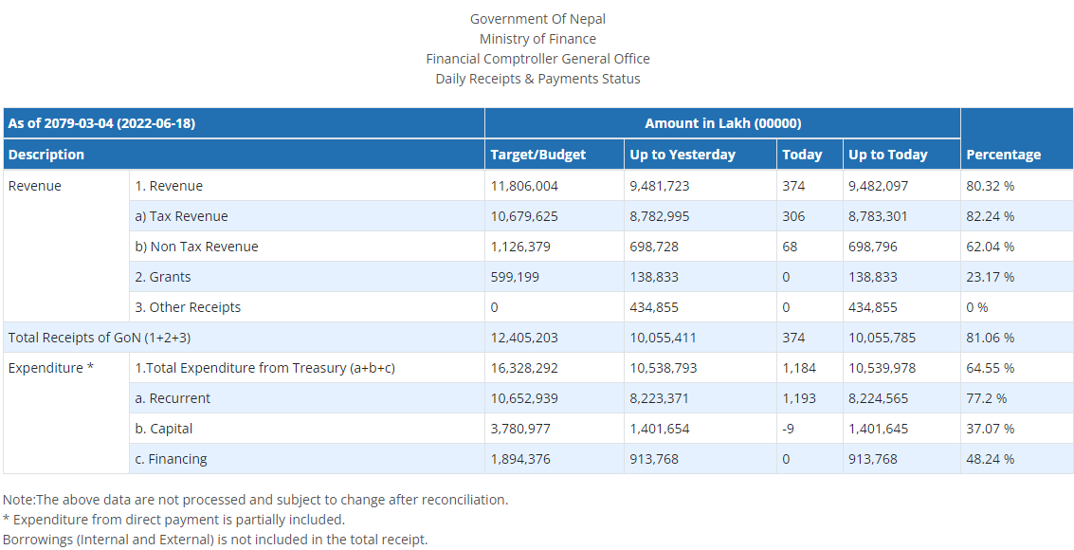Select the '2. Grants' row label

163,277
